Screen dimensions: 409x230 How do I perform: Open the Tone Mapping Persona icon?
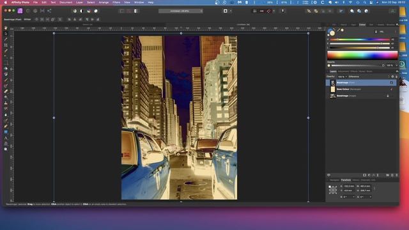click(x=42, y=11)
